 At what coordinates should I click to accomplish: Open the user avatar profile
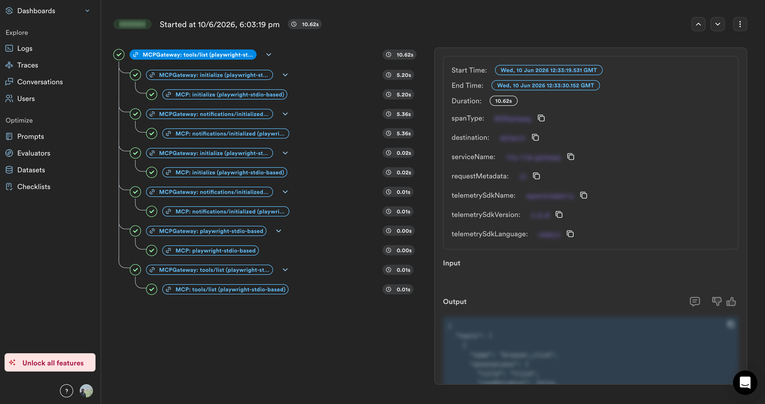(x=86, y=391)
